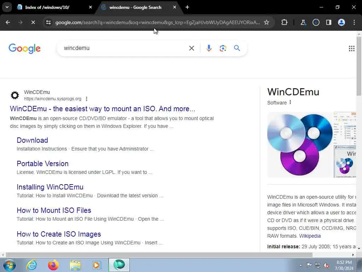Open the How to Create ISO Images link
The image size is (362, 272).
[59, 234]
